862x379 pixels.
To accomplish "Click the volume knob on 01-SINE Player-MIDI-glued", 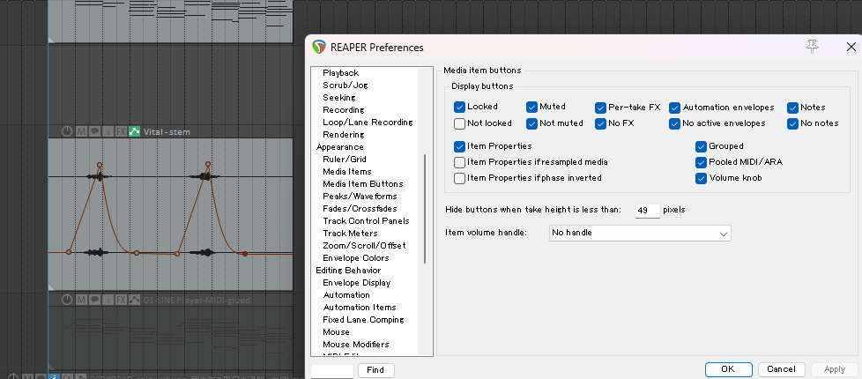I will coord(66,300).
